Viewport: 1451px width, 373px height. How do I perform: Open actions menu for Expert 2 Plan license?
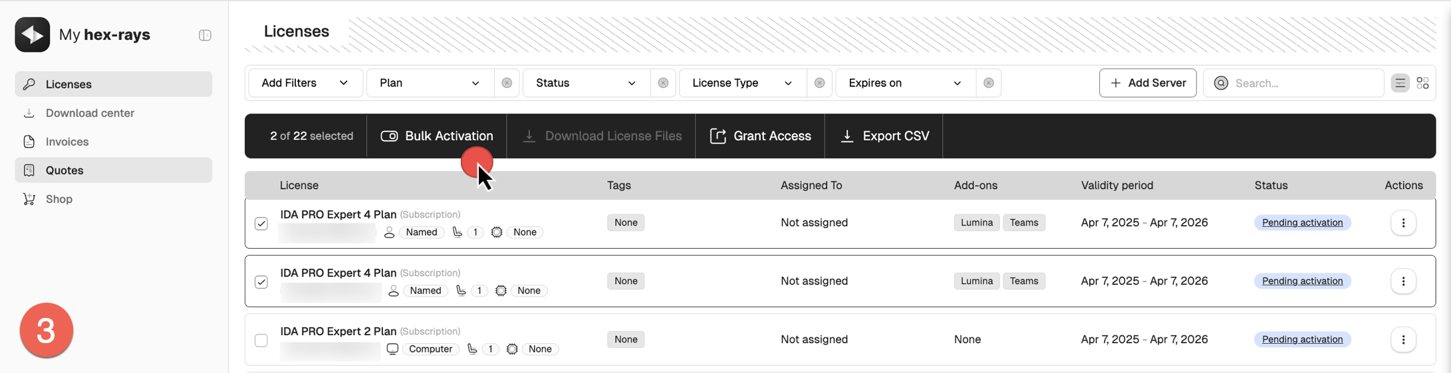click(1403, 340)
